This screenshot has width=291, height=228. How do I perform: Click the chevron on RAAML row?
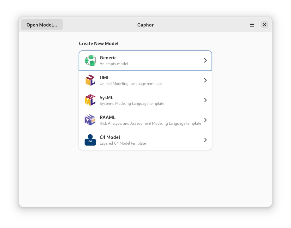205,120
